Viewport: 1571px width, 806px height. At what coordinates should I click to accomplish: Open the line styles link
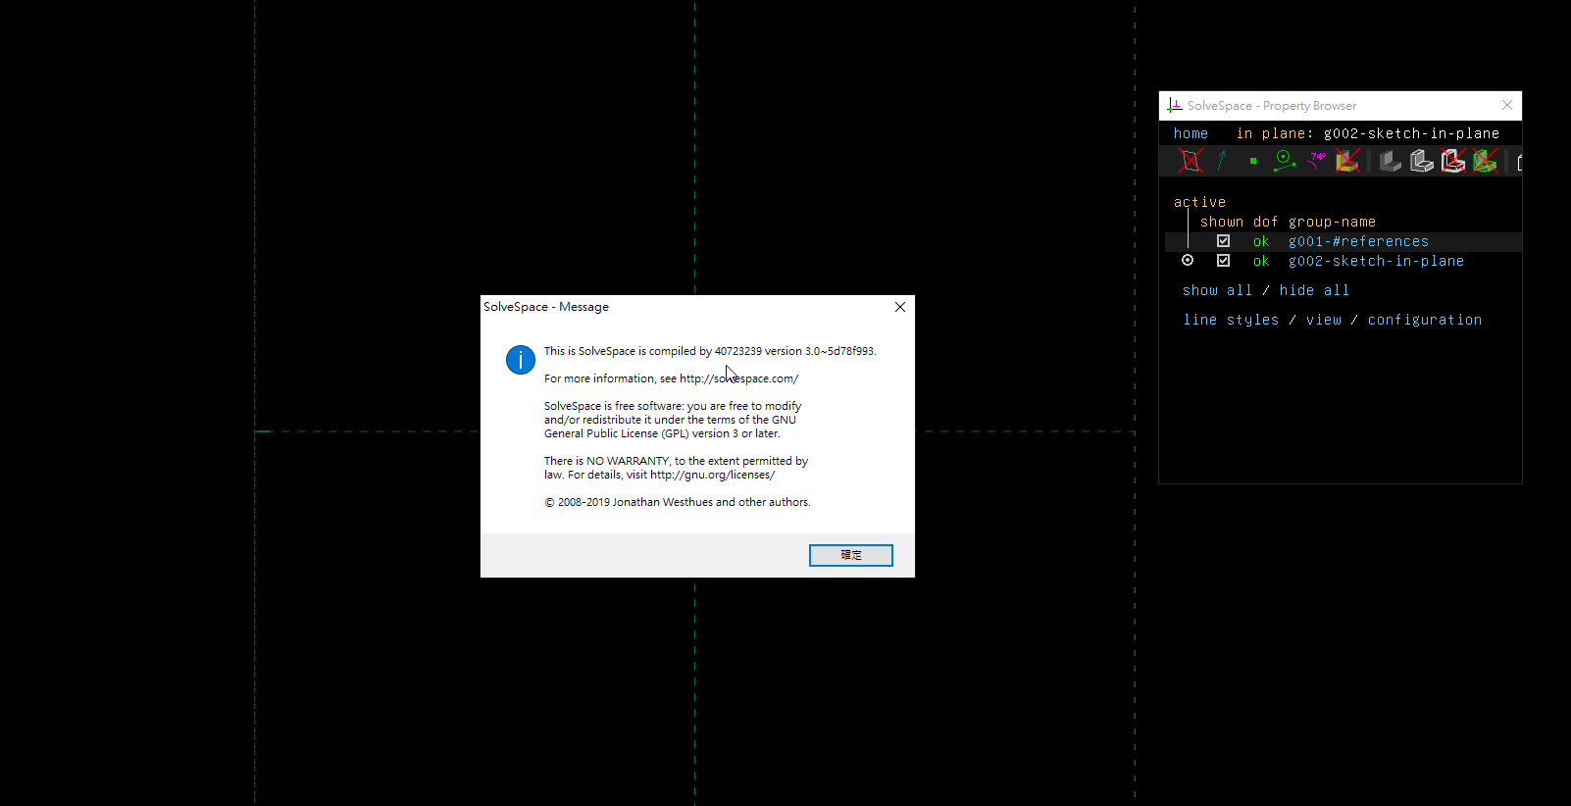coord(1231,320)
